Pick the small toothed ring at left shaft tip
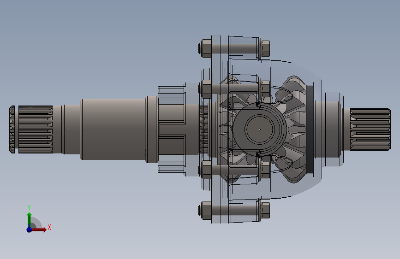 (12, 129)
